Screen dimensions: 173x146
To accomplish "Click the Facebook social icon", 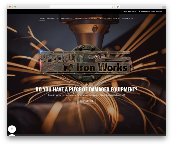I will 12,129.
